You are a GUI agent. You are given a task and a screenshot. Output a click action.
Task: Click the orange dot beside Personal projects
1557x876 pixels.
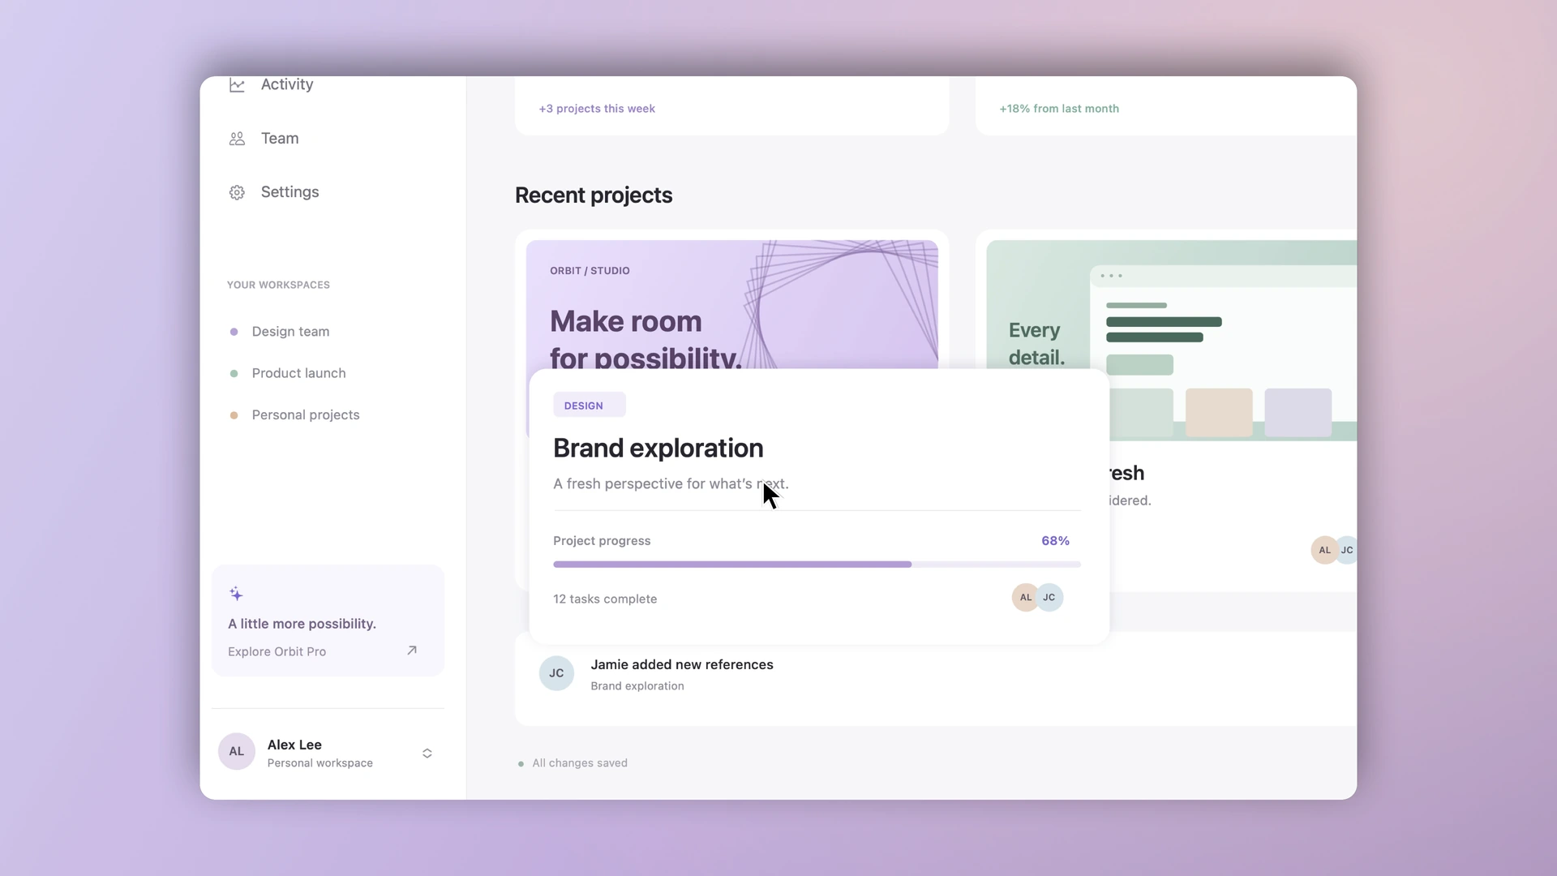click(x=234, y=415)
